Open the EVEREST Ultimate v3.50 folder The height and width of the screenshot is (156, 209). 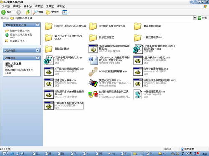point(48,26)
